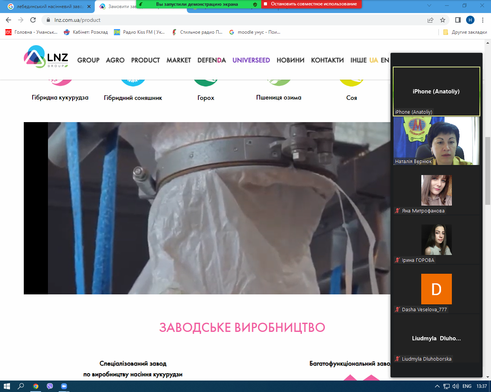This screenshot has width=491, height=392.
Task: Open the Chrome side panel icon
Action: [x=458, y=20]
